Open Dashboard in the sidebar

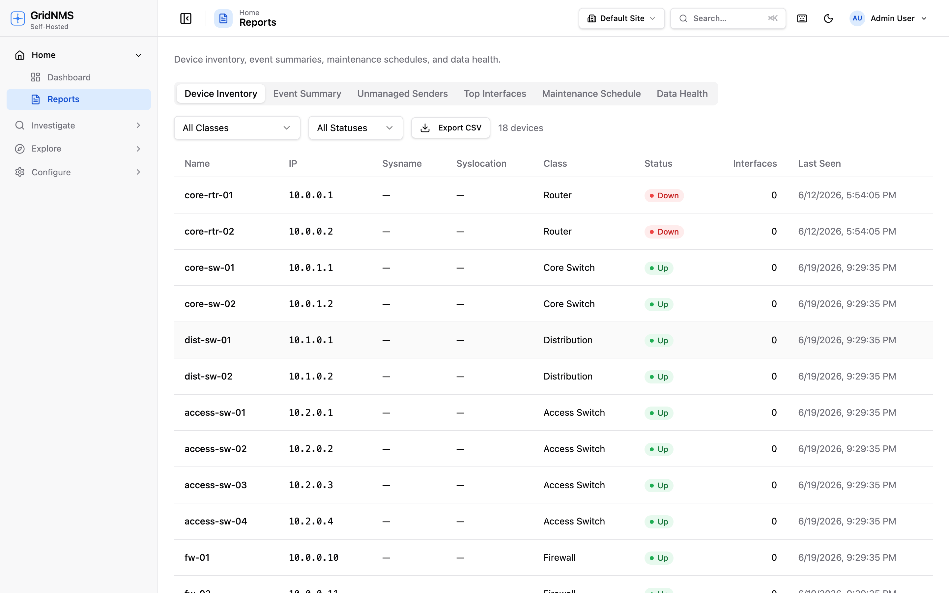coord(79,77)
